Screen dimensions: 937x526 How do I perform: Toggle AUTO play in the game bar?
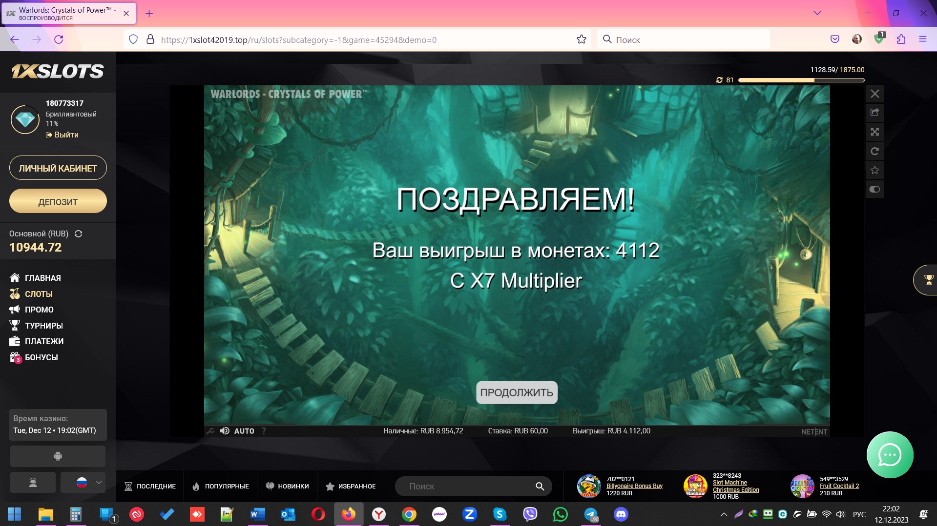click(244, 431)
